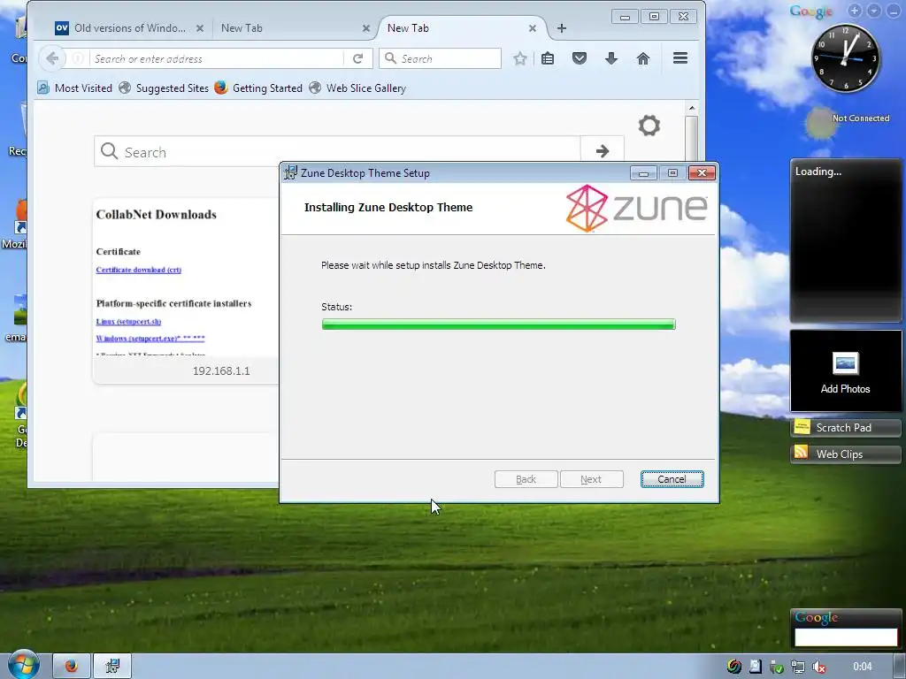This screenshot has height=679, width=906.
Task: Show bookmarks list icon in Firefox toolbar
Action: click(x=548, y=58)
